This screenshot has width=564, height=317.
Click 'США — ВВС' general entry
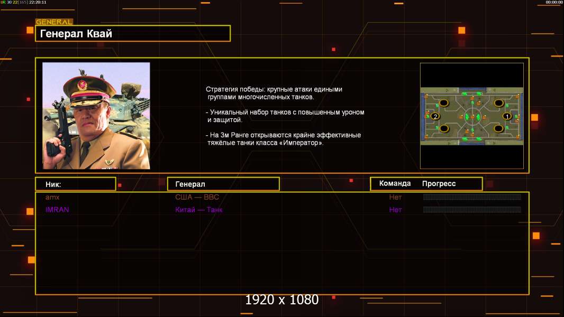click(x=197, y=197)
